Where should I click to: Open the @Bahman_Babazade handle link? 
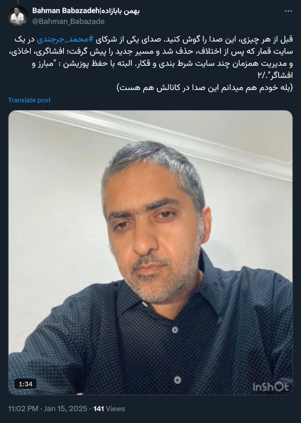click(68, 21)
